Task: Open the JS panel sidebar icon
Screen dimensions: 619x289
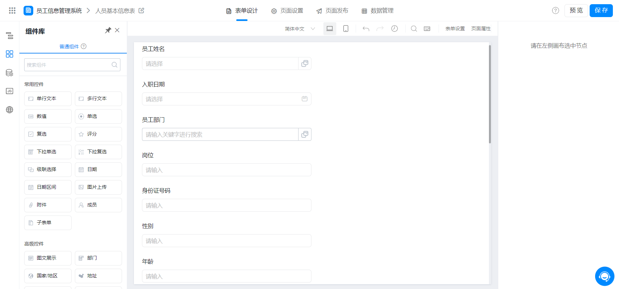Action: (x=10, y=91)
